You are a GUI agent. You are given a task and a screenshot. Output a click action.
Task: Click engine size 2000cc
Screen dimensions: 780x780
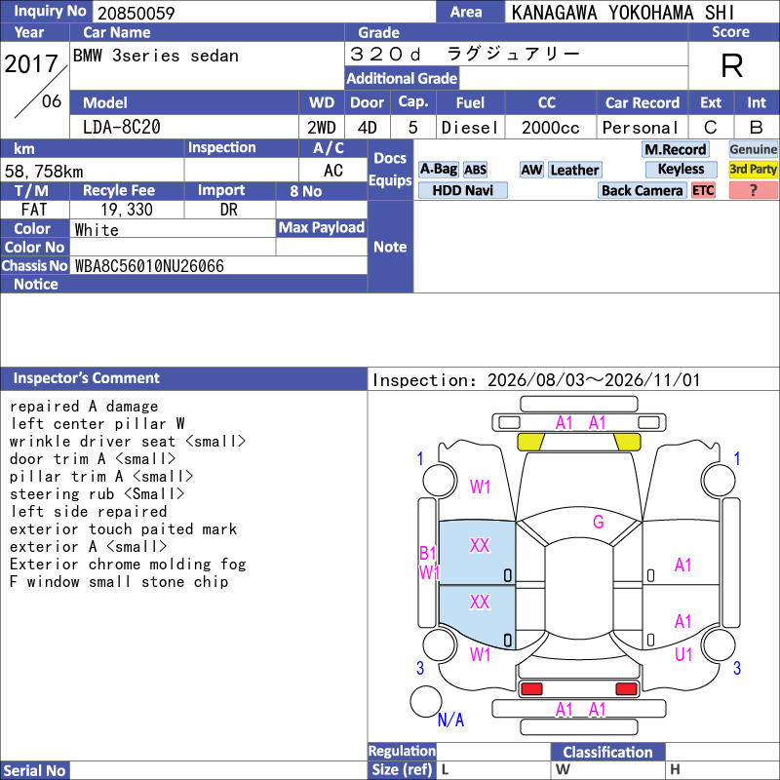tap(551, 128)
